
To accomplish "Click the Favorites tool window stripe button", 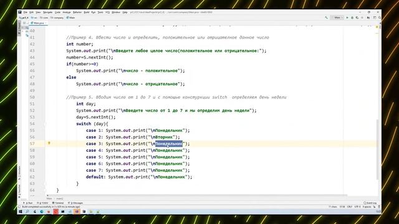I will click(19, 190).
